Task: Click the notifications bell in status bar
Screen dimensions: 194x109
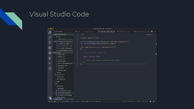Action: tap(153, 101)
